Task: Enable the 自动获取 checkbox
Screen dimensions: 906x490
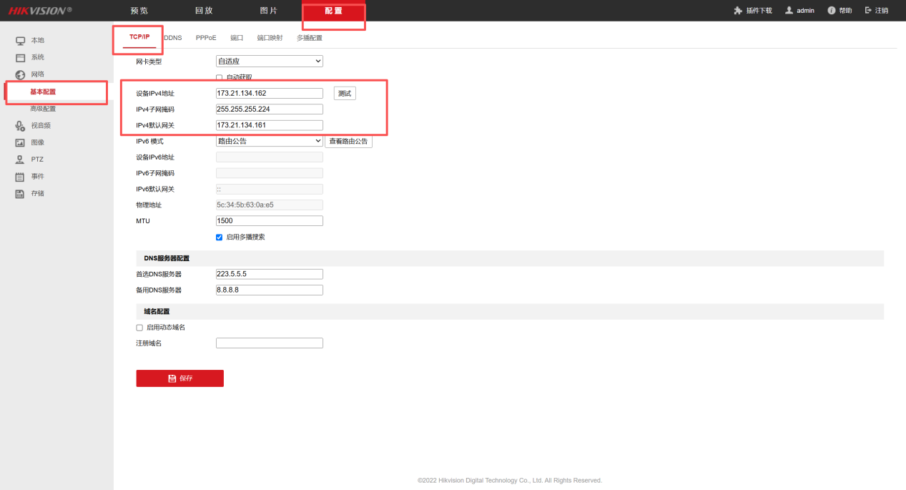Action: coord(220,77)
